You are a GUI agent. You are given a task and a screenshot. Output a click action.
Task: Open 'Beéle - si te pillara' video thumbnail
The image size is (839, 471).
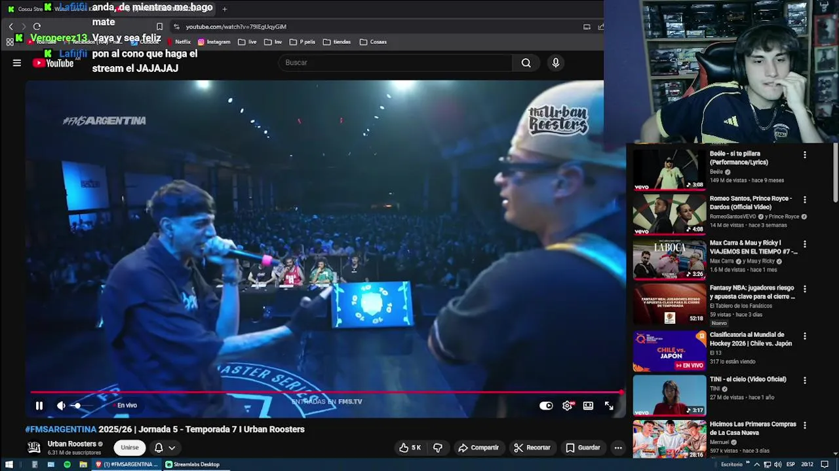(x=669, y=169)
